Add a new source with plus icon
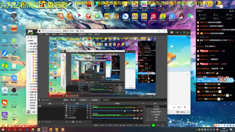 coord(67,122)
